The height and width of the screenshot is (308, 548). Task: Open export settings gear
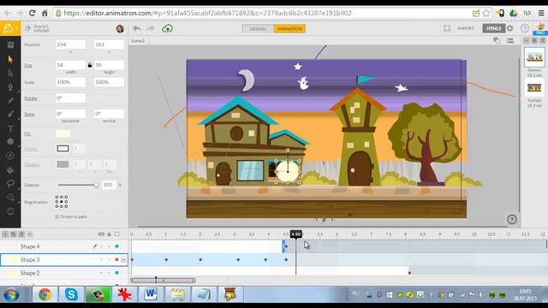pyautogui.click(x=510, y=28)
